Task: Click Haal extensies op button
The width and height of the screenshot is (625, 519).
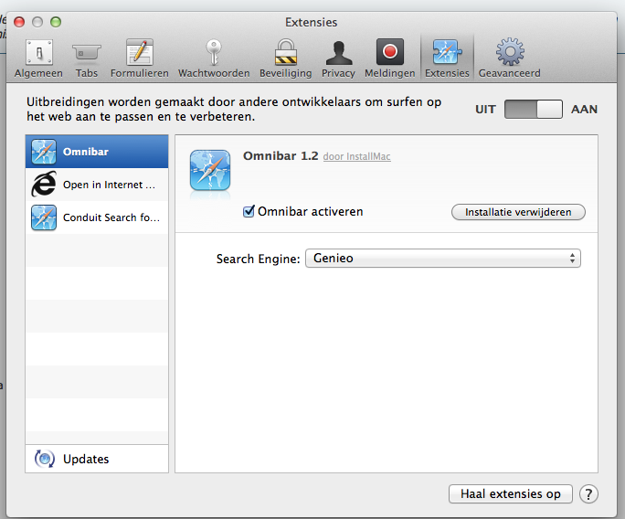Action: (x=511, y=494)
